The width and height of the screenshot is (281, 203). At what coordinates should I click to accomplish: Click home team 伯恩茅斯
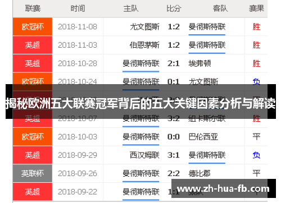point(144,45)
